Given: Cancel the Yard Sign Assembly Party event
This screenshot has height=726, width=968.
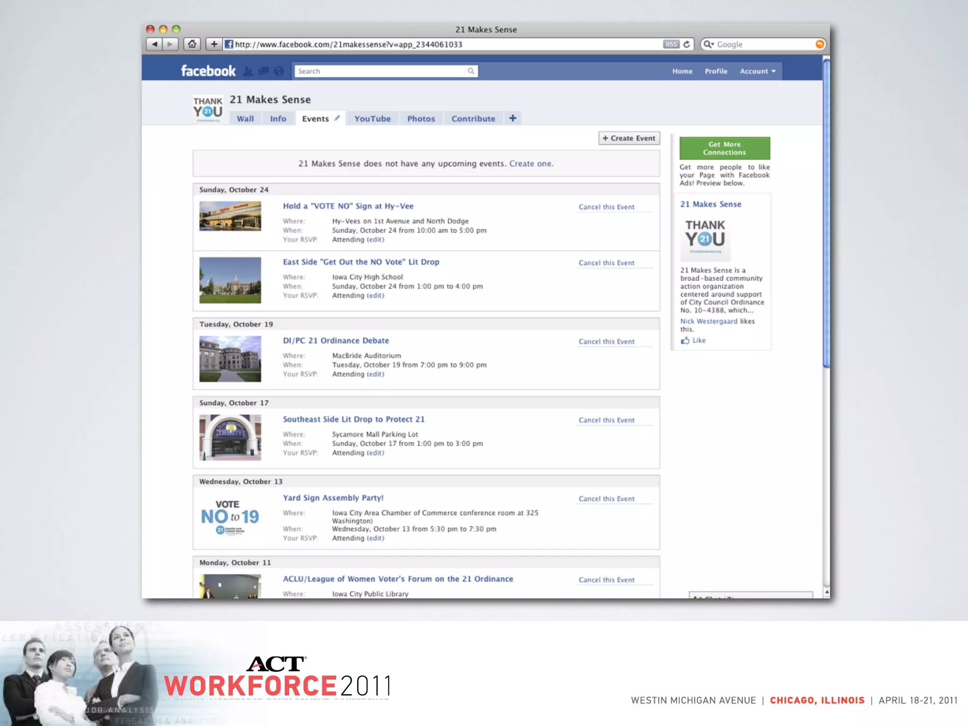Looking at the screenshot, I should click(x=606, y=499).
